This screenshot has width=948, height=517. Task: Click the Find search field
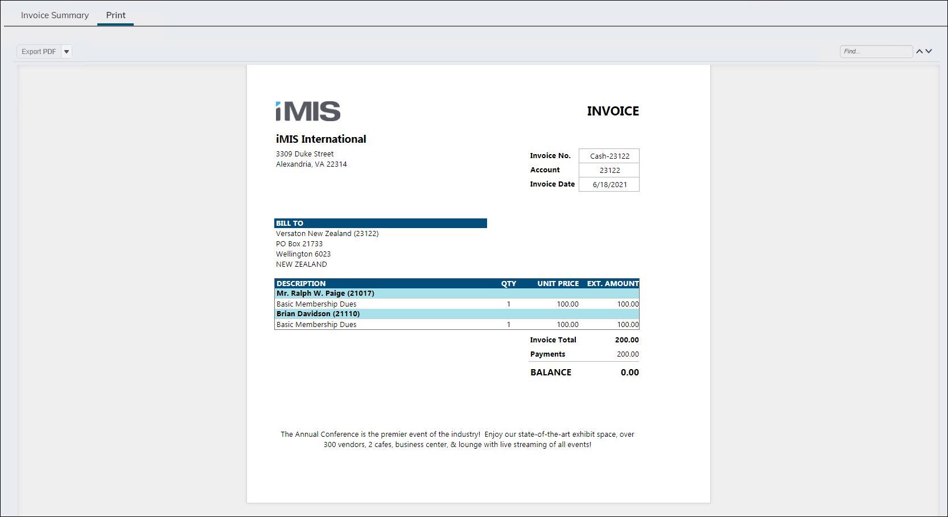coord(876,51)
